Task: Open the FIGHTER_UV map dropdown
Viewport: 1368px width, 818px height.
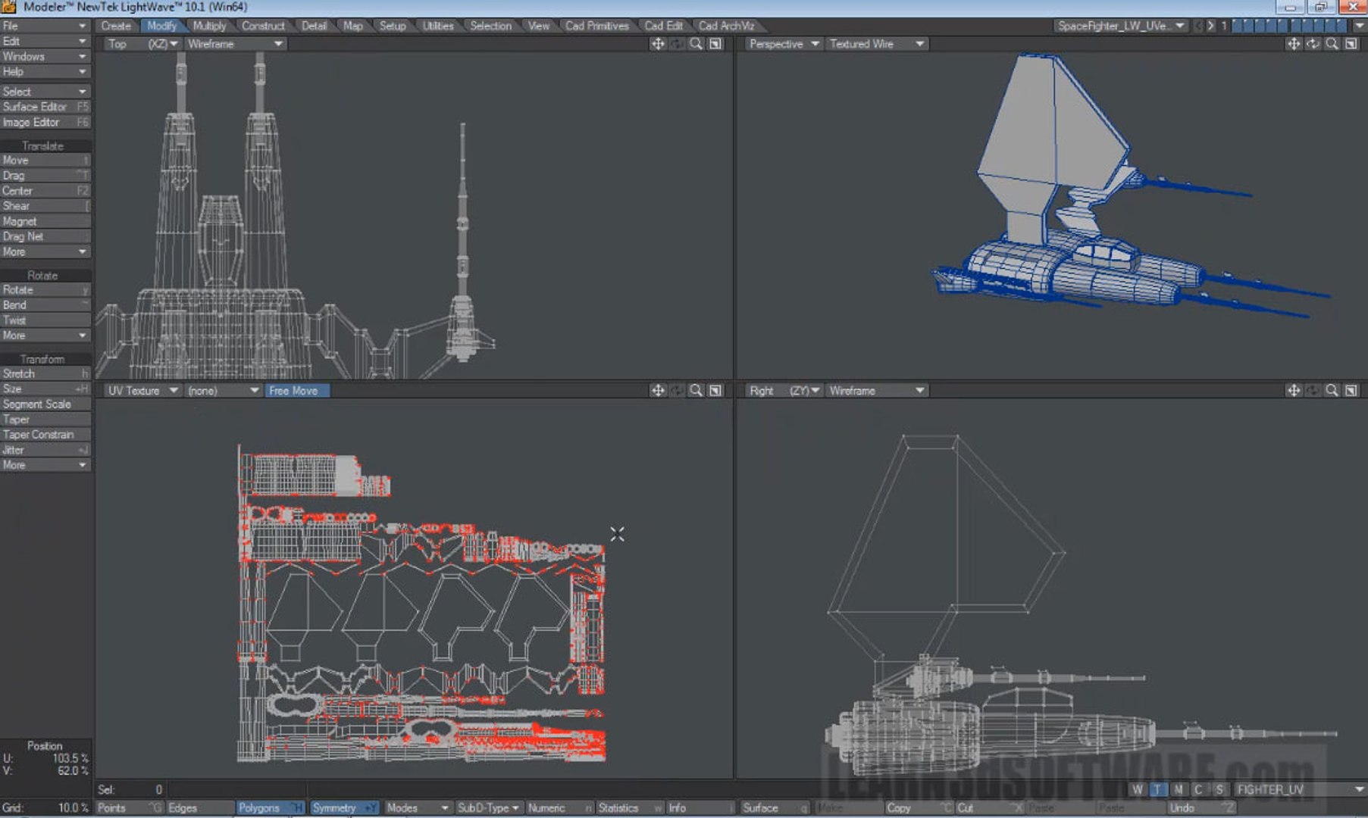Action: tap(1299, 789)
